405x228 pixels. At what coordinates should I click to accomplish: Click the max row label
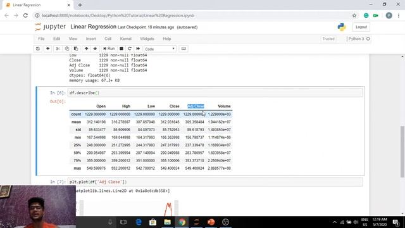(77, 168)
